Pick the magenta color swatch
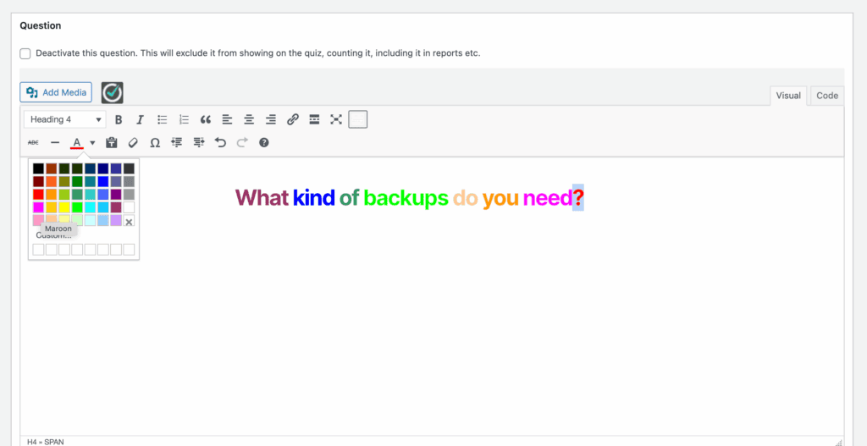The height and width of the screenshot is (446, 867). click(x=38, y=207)
